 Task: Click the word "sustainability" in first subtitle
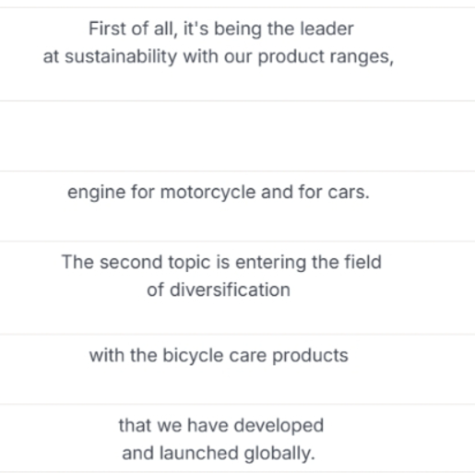click(121, 56)
